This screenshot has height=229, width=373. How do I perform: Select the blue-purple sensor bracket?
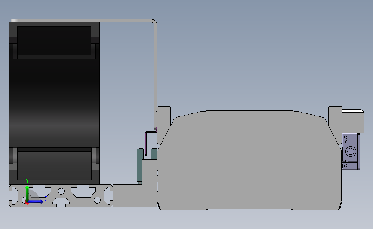click(x=351, y=152)
